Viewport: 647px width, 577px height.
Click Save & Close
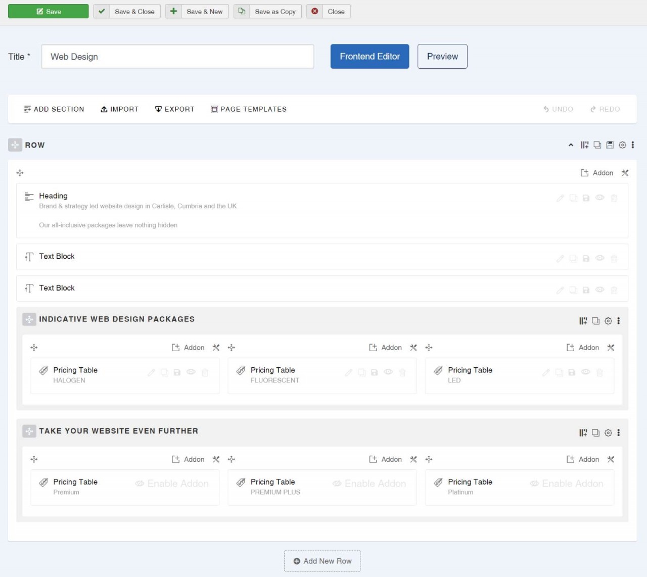coord(127,11)
